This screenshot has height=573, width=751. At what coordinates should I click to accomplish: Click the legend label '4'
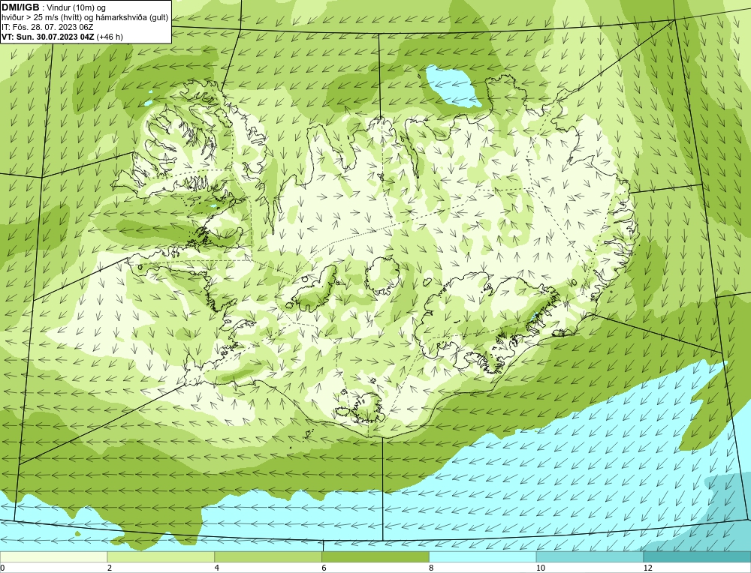[217, 568]
